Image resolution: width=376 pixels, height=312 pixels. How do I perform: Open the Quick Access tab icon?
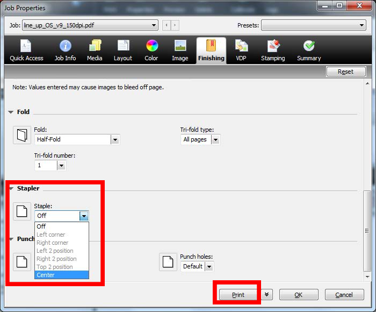click(26, 46)
